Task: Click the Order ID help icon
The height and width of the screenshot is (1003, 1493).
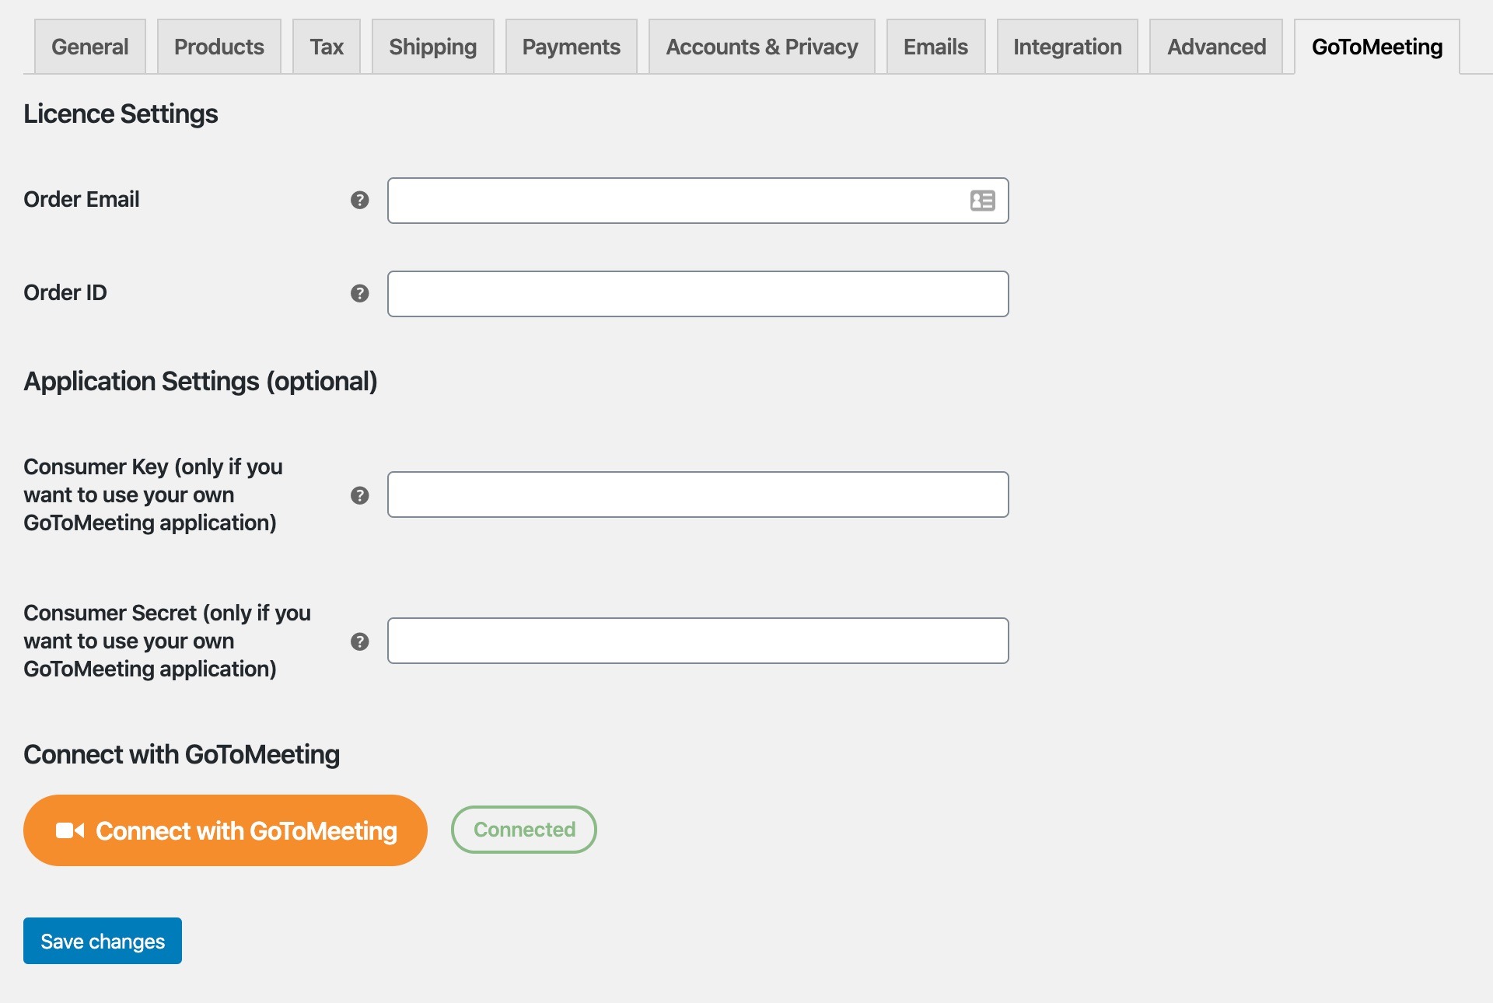Action: tap(359, 292)
